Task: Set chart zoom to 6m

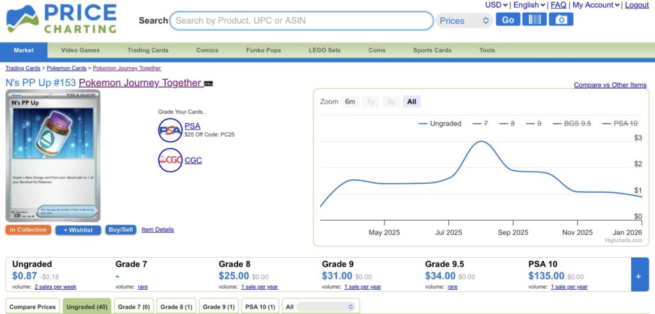Action: click(x=350, y=101)
